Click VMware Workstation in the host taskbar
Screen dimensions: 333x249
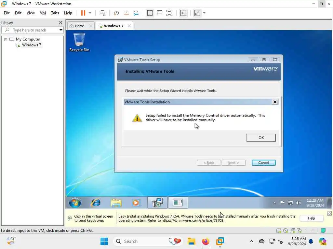(220, 241)
